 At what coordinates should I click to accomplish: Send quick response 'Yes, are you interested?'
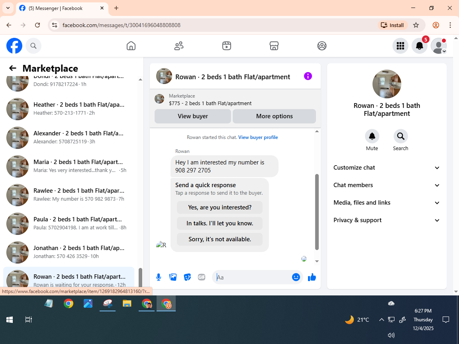pyautogui.click(x=220, y=207)
